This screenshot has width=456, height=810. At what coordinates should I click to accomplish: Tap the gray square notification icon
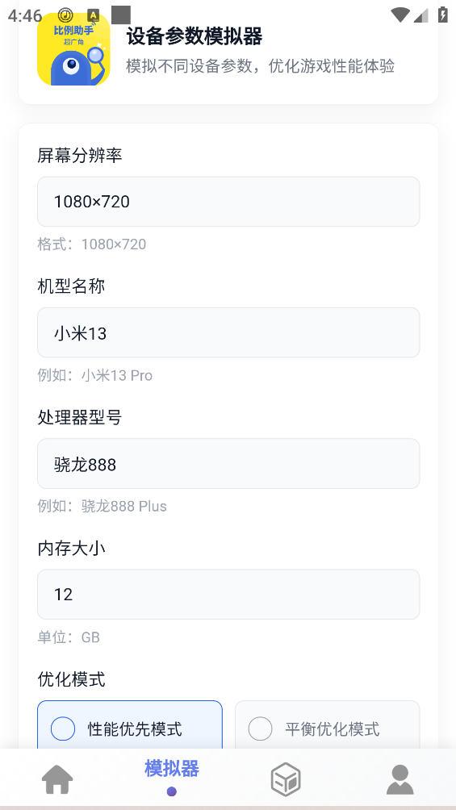[121, 15]
